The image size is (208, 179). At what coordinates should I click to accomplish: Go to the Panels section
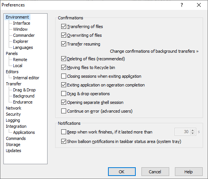(x=12, y=53)
